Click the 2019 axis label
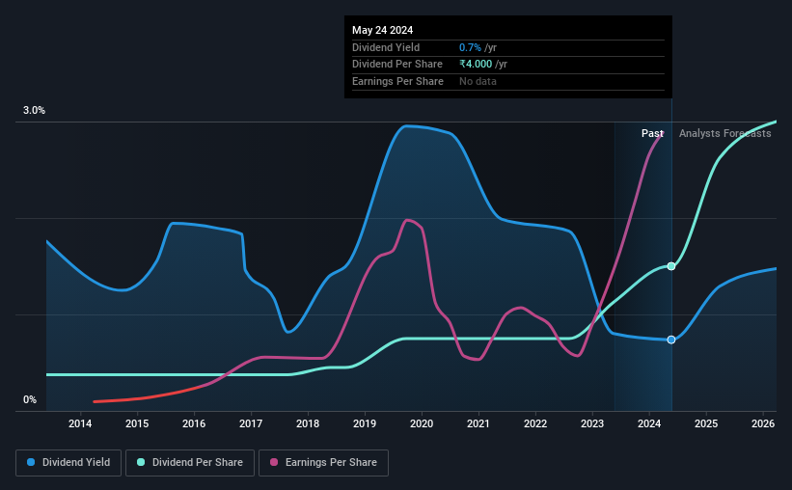 pos(365,423)
